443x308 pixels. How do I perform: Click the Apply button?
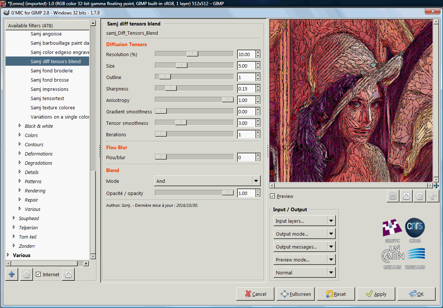pyautogui.click(x=376, y=294)
